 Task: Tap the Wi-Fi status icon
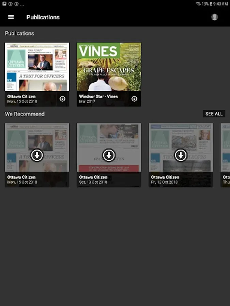[x=198, y=4]
